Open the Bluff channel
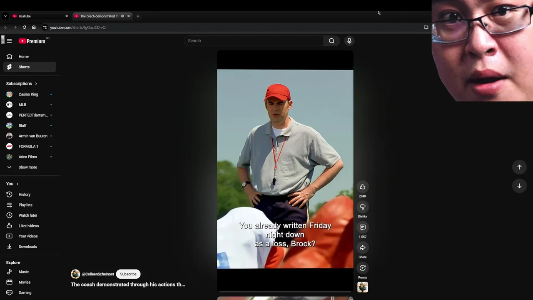This screenshot has width=533, height=300. (30, 125)
